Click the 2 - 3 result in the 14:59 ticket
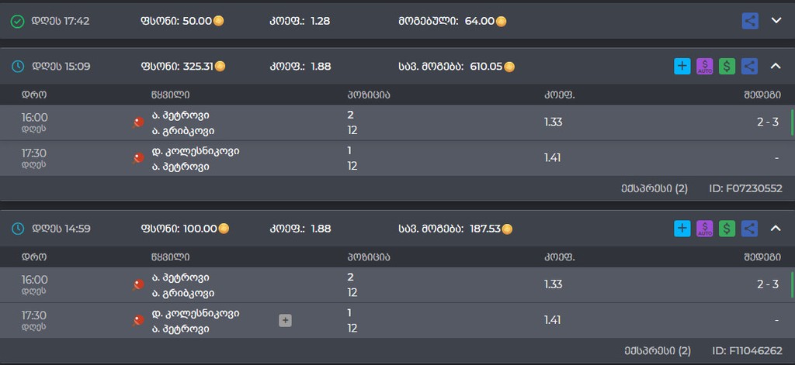795x365 pixels. [x=768, y=284]
